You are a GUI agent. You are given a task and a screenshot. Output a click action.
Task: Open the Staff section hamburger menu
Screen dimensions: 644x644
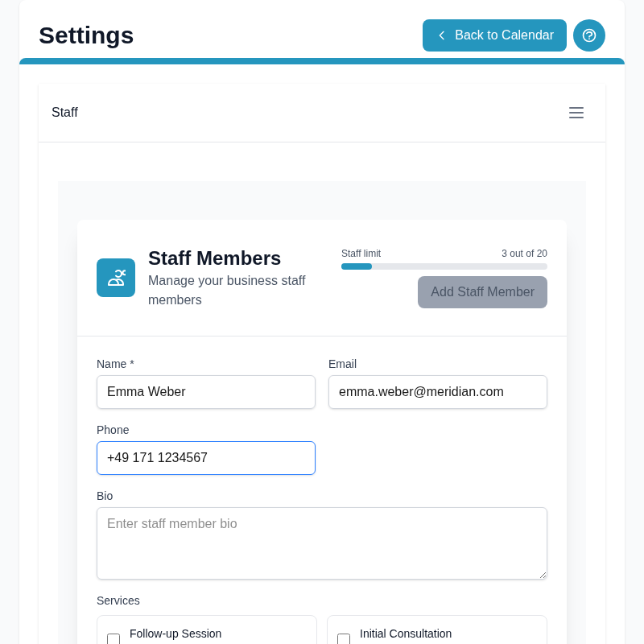576,113
